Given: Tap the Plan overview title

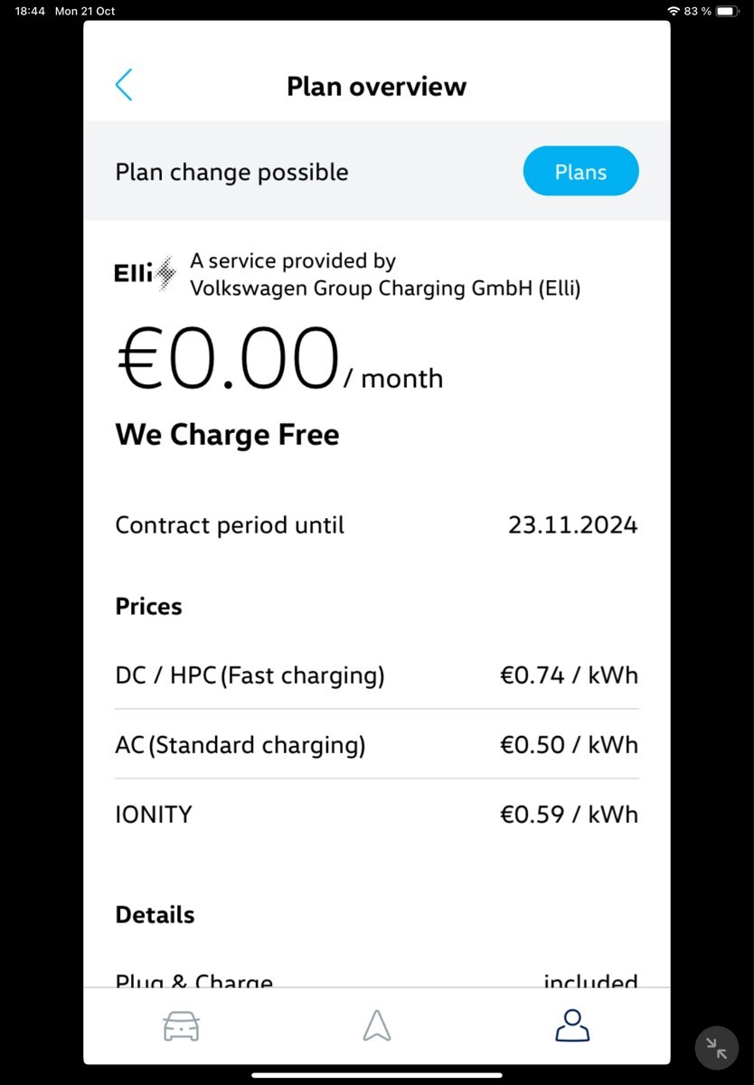Looking at the screenshot, I should [376, 87].
